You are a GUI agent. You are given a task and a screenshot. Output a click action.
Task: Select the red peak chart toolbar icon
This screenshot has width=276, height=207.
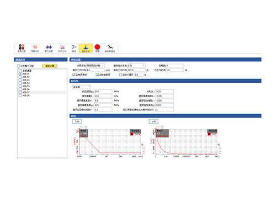click(62, 48)
